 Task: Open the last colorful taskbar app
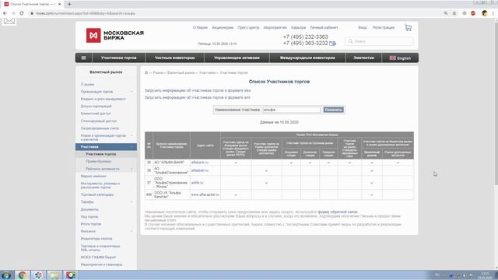point(70,275)
